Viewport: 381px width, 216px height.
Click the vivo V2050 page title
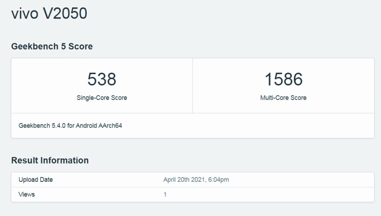click(48, 13)
